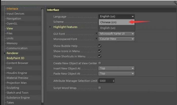Turn on Script Word Wrap
Screen dimensions: 177x105
click(x=100, y=88)
